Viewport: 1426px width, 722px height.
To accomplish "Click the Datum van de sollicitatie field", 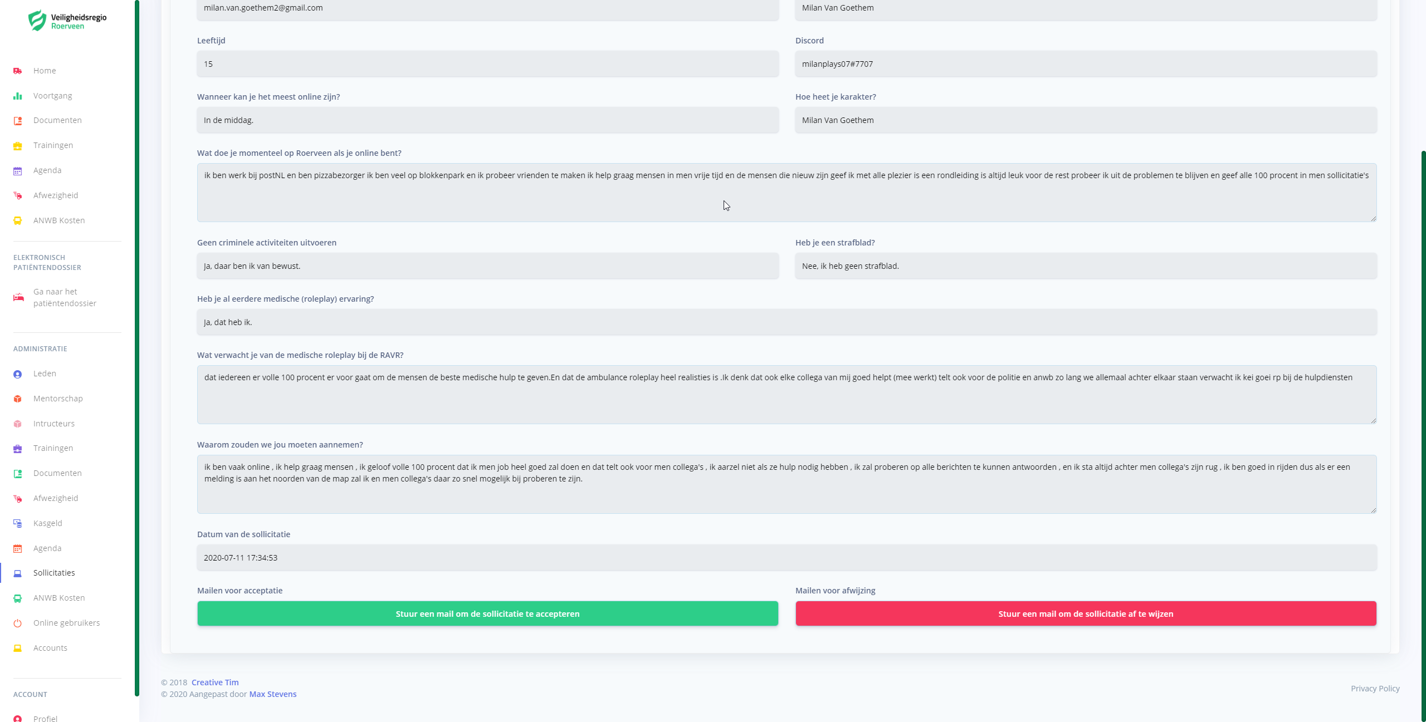I will [x=787, y=557].
